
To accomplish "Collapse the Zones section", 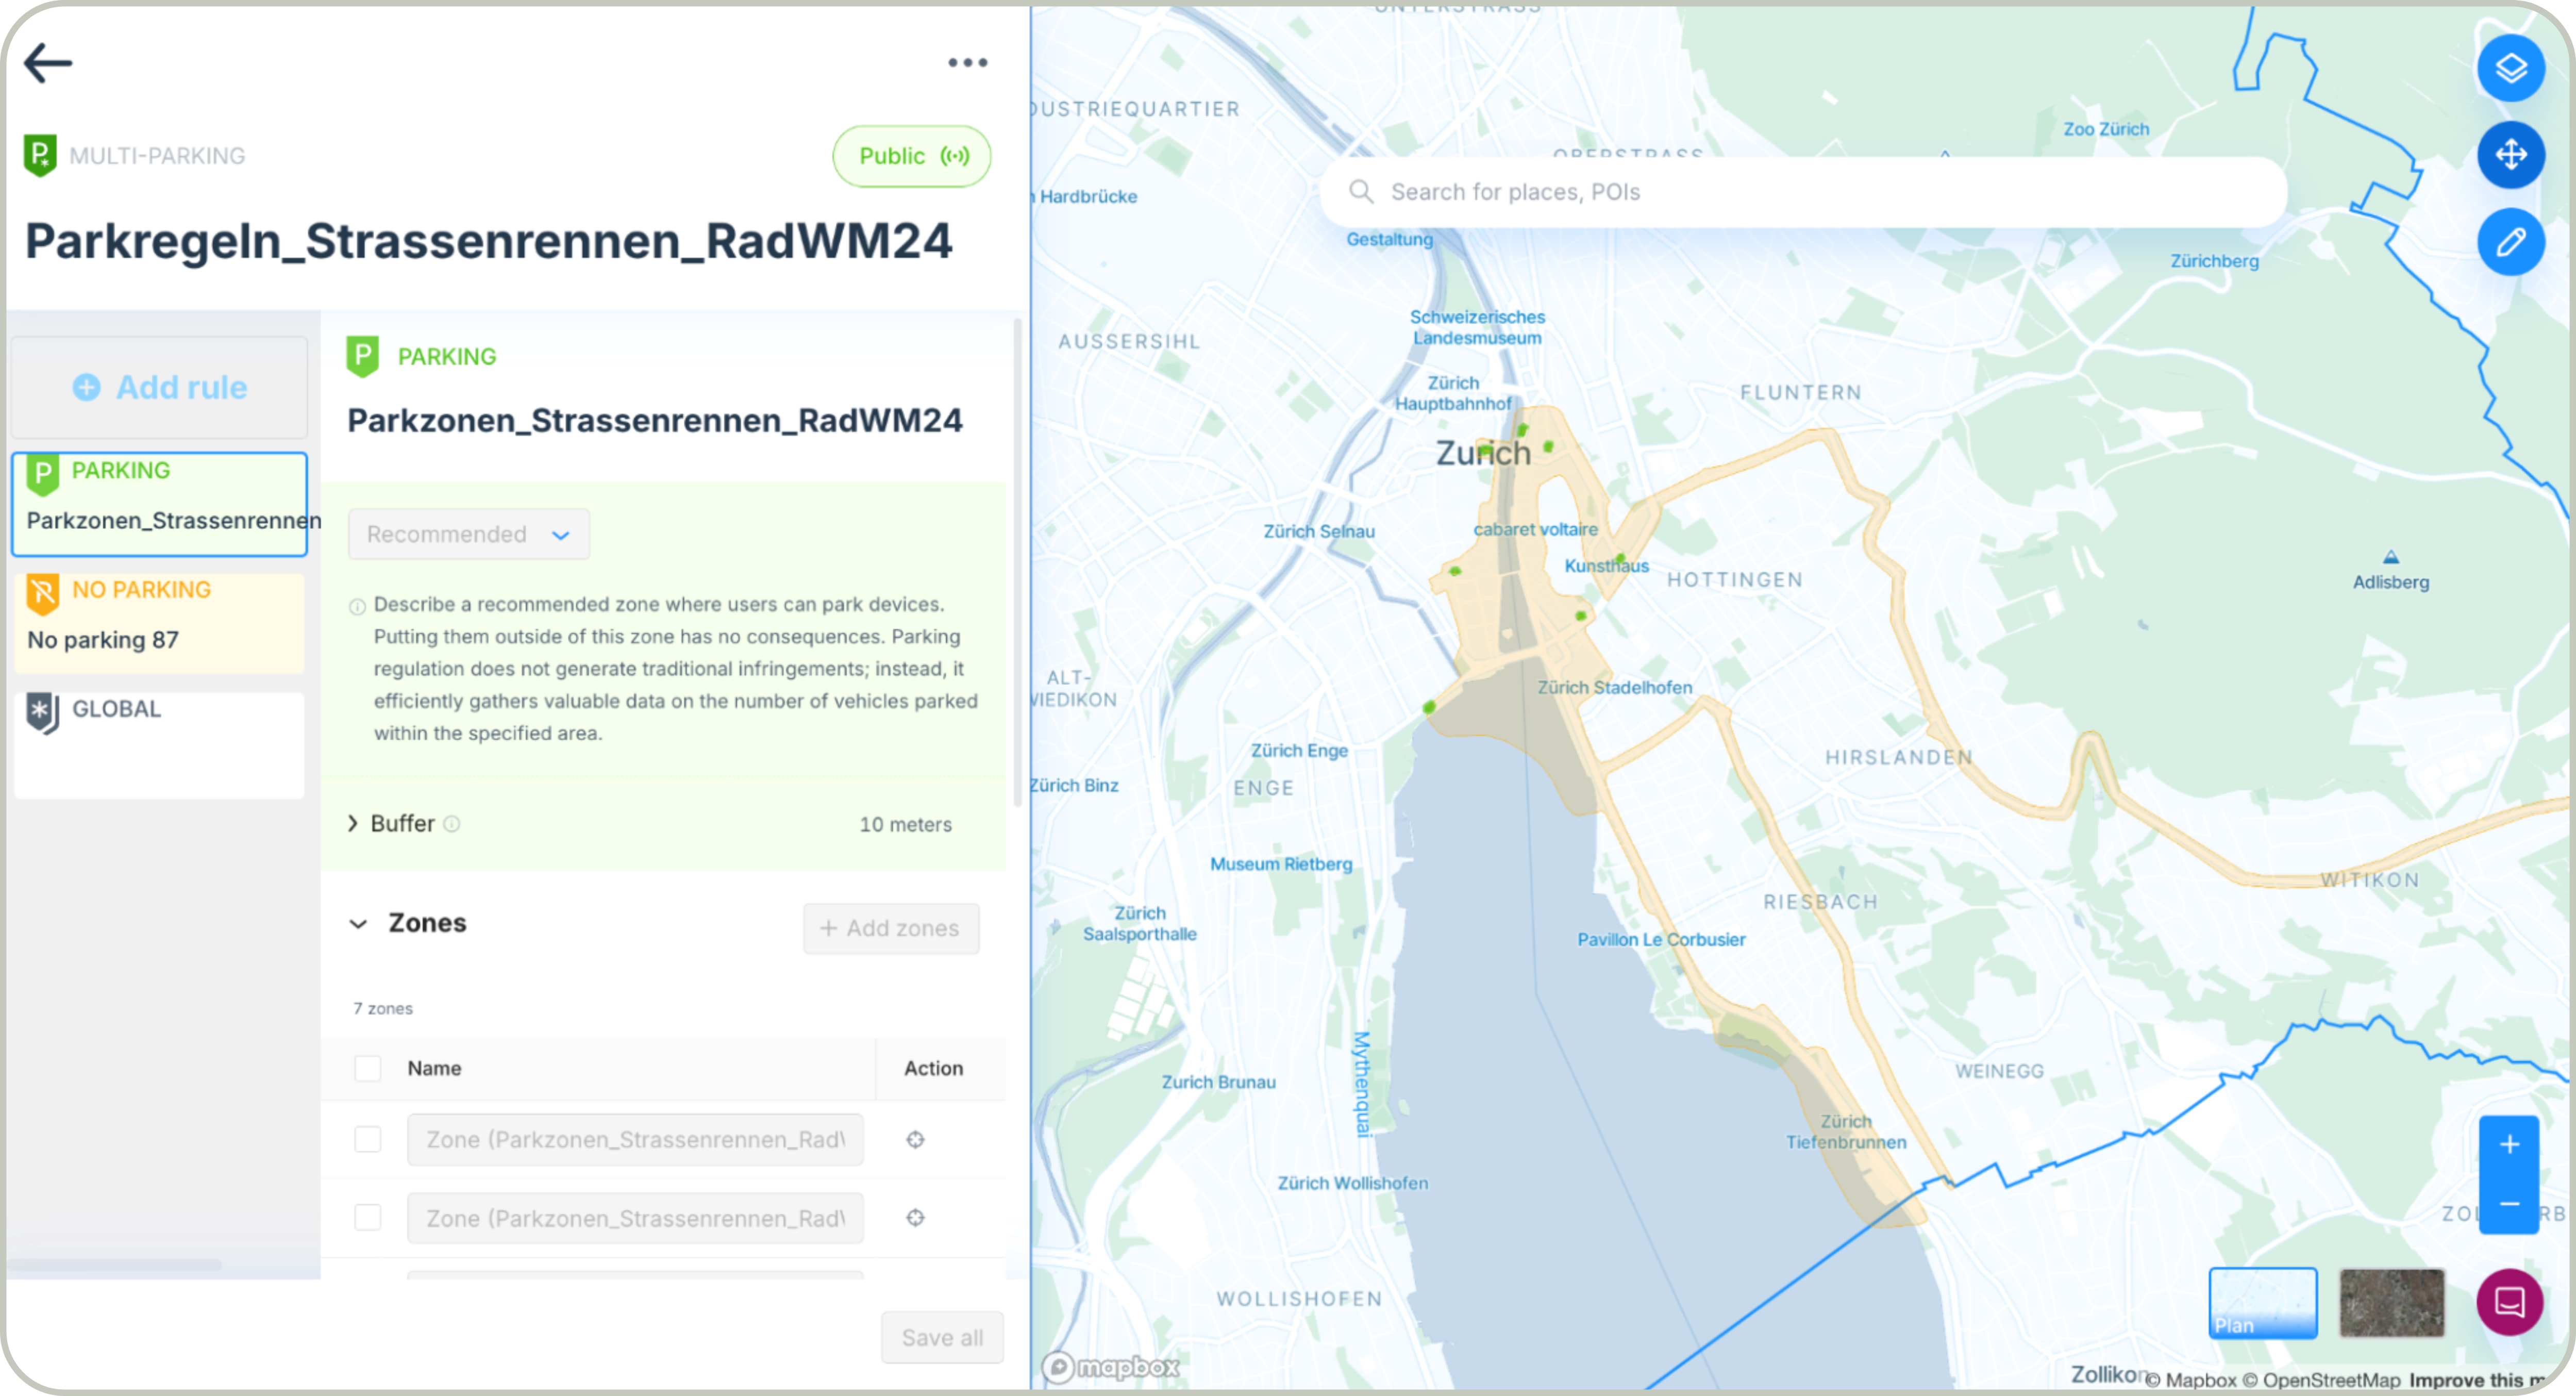I will coord(358,924).
